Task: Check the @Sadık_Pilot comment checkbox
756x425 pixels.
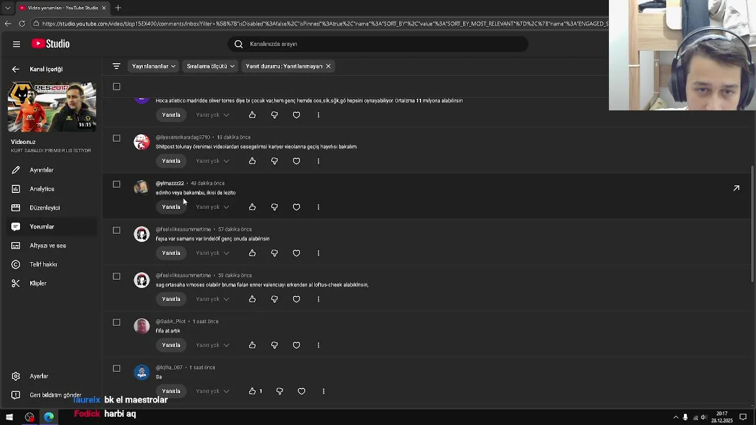Action: tap(116, 322)
